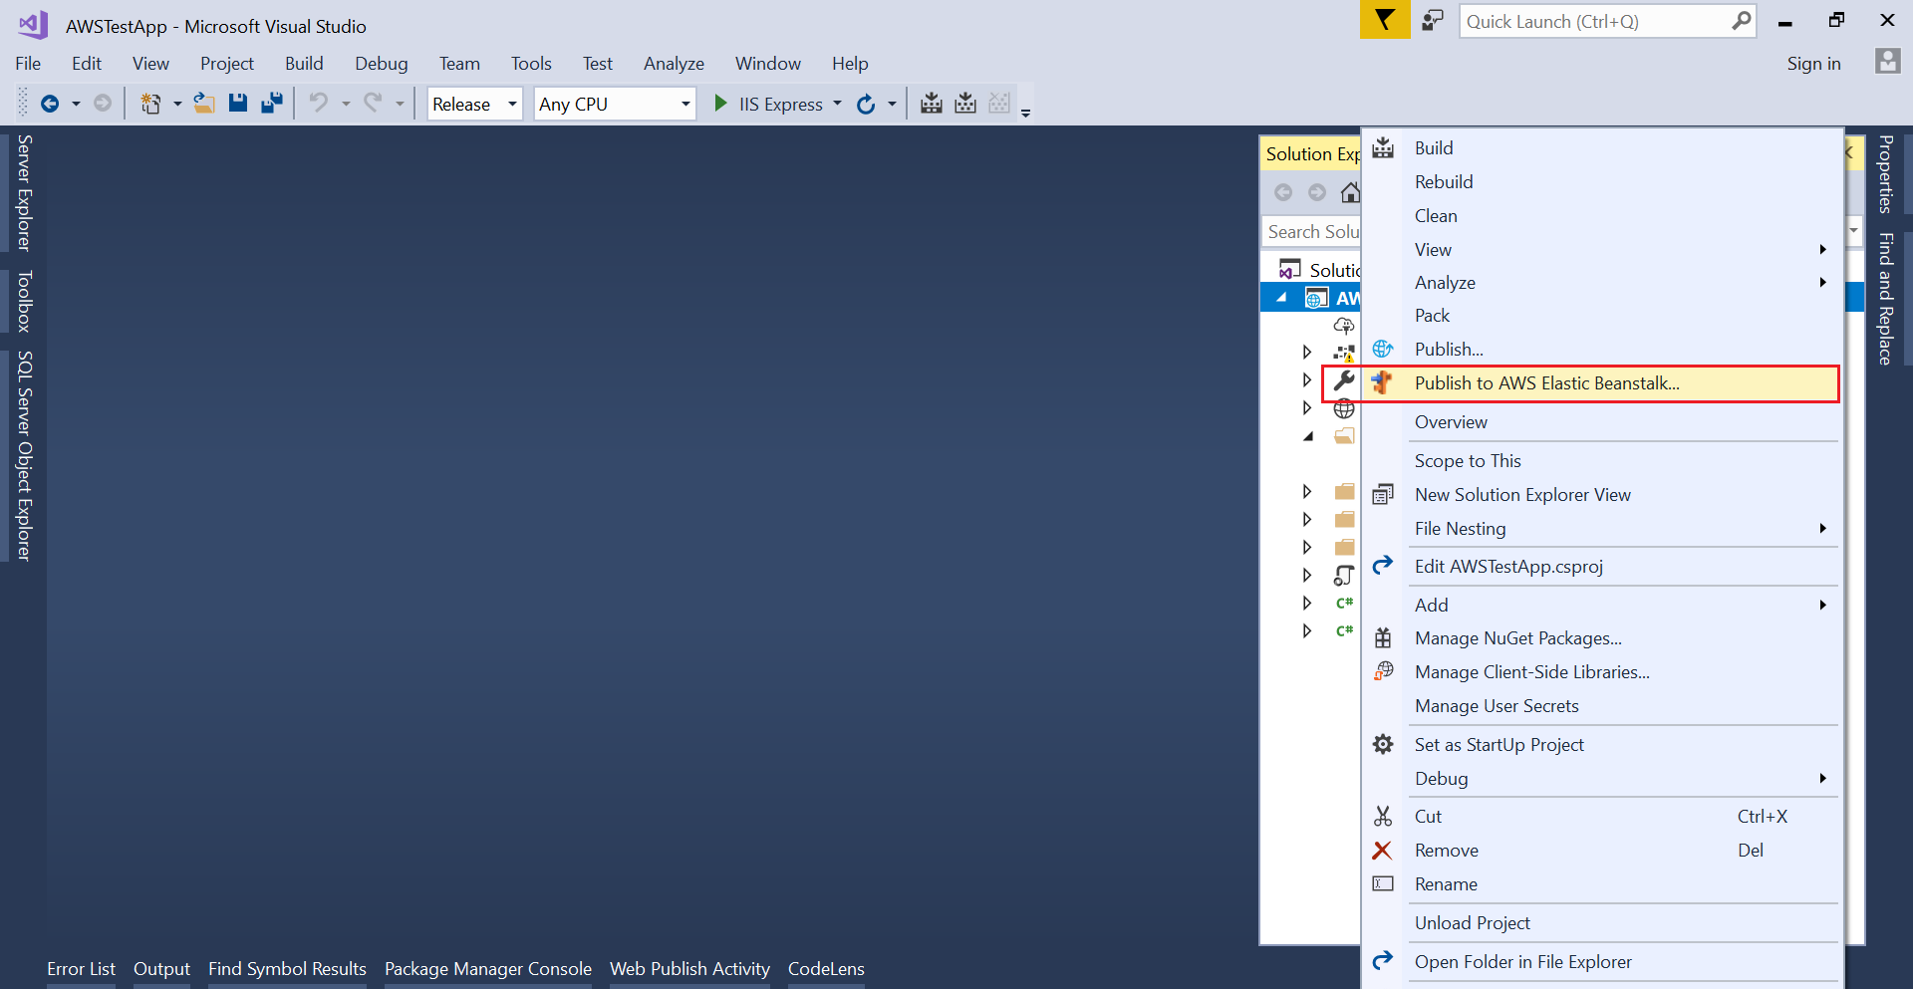
Task: Open the Release configuration dropdown
Action: (x=474, y=104)
